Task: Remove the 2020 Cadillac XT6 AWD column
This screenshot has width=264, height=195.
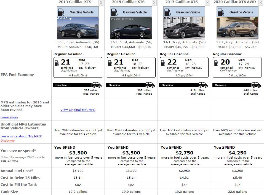Action: coord(260,3)
